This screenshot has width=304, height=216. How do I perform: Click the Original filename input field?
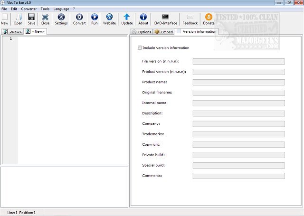point(238,93)
